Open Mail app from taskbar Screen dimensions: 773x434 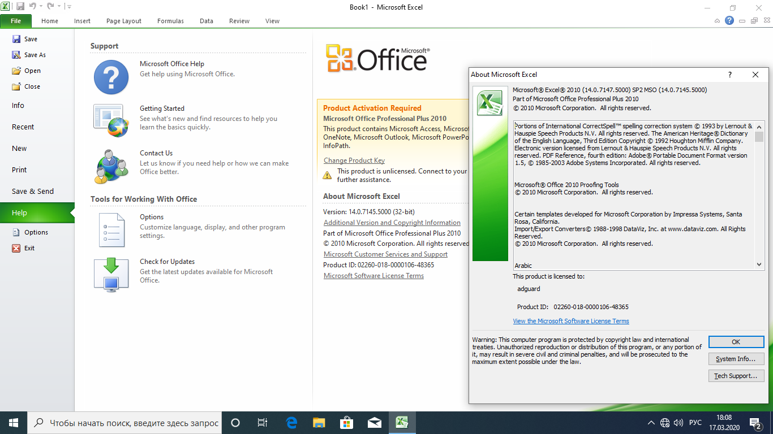click(374, 423)
